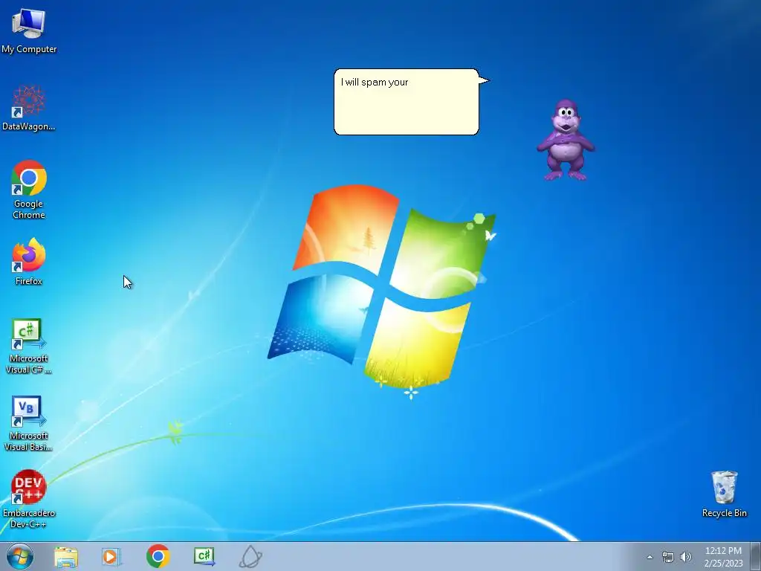Image resolution: width=761 pixels, height=571 pixels.
Task: Select the Embarcadero Dev-C++ desktop shortcut
Action: pos(29,499)
